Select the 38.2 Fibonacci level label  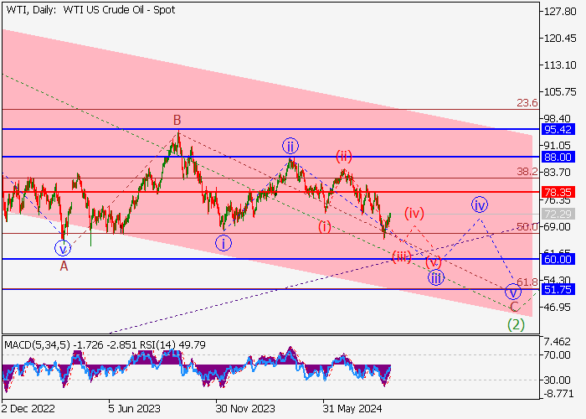coord(527,172)
